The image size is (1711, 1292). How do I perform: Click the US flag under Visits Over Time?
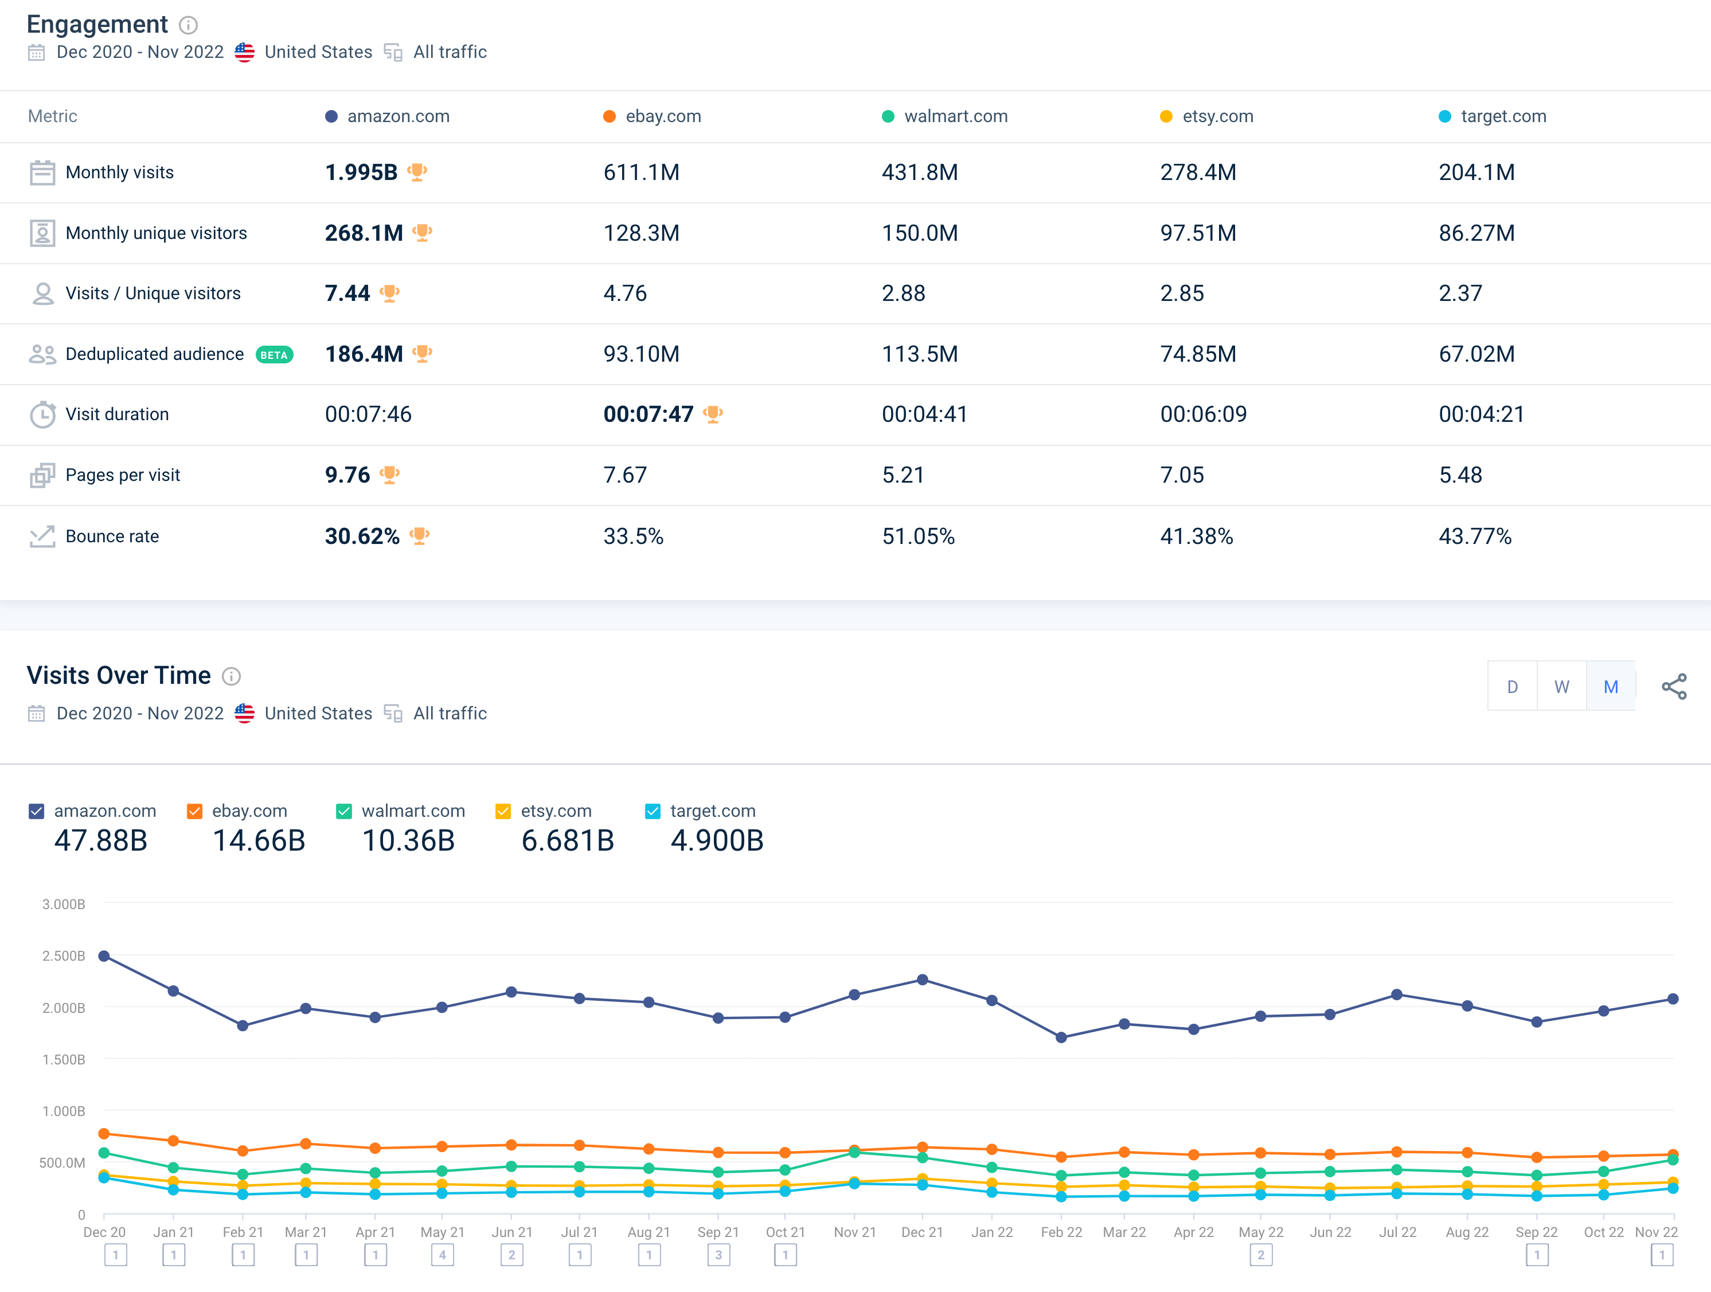[x=244, y=713]
